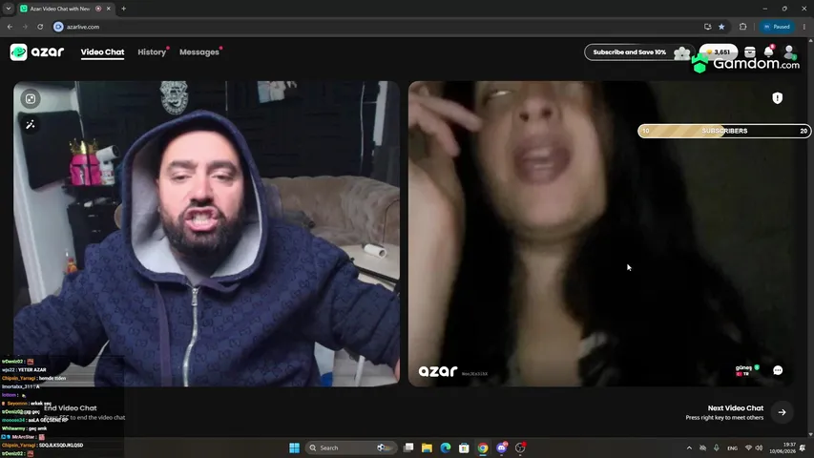The width and height of the screenshot is (814, 458).
Task: Click the Azar logo in the header
Action: (37, 52)
